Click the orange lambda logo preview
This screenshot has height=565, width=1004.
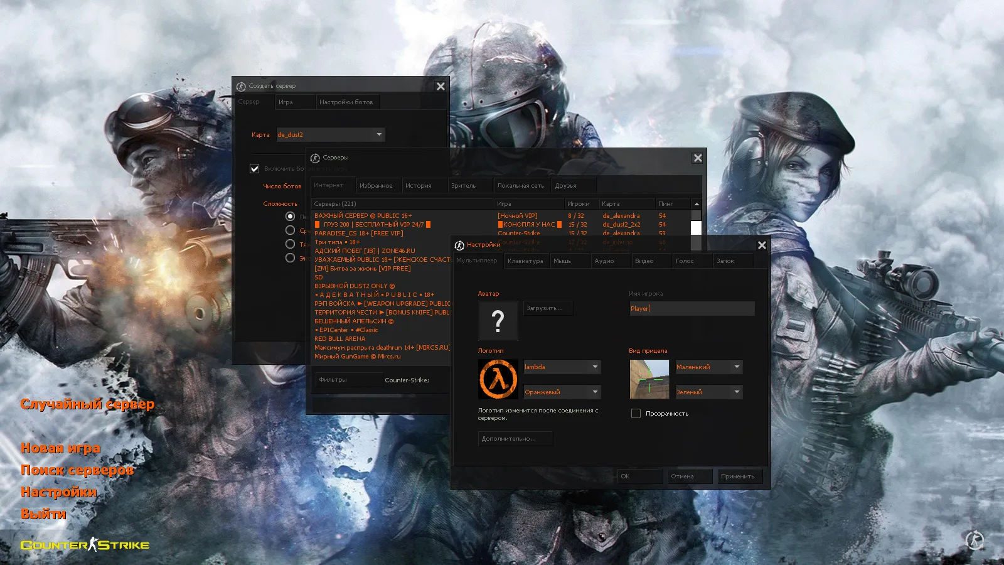[x=498, y=379]
